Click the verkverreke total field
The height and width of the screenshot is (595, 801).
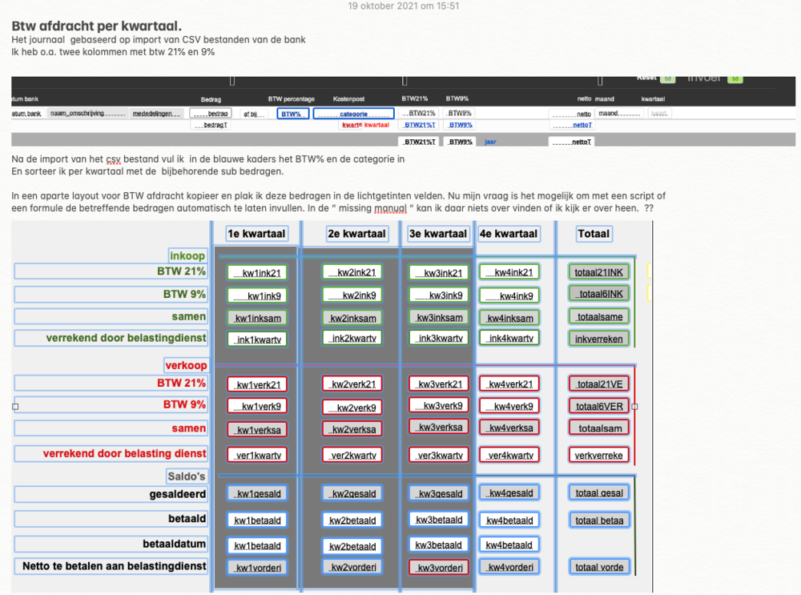[598, 455]
